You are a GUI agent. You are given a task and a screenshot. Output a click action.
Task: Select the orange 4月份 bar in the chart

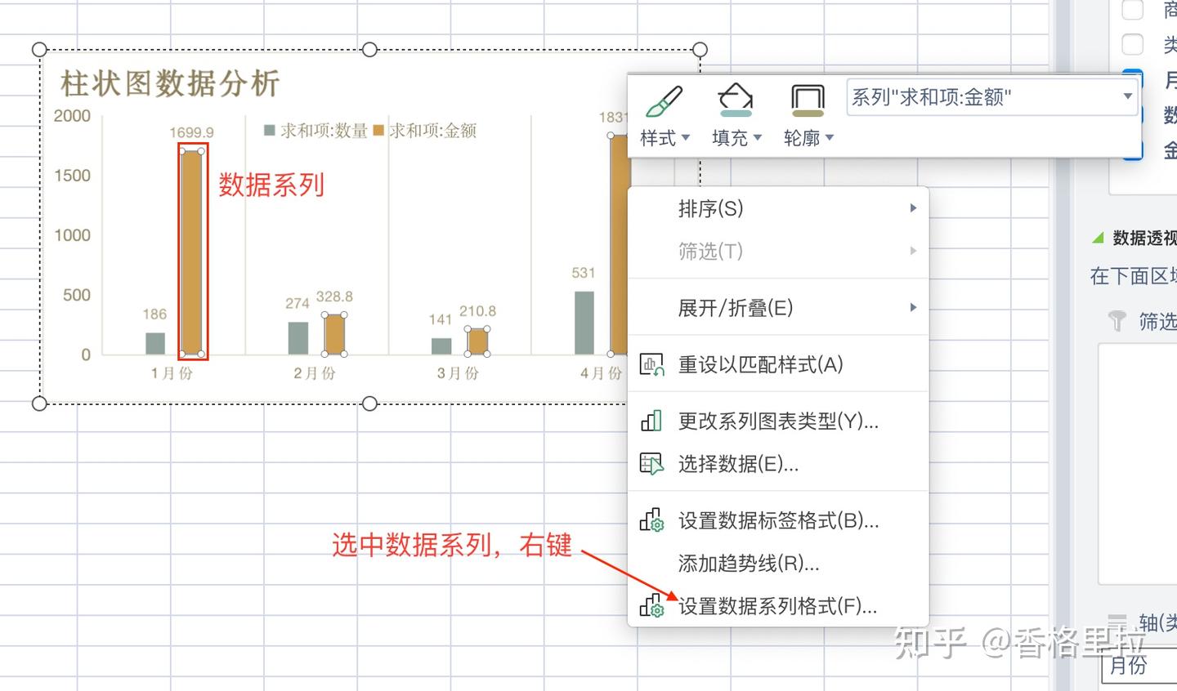(x=619, y=245)
